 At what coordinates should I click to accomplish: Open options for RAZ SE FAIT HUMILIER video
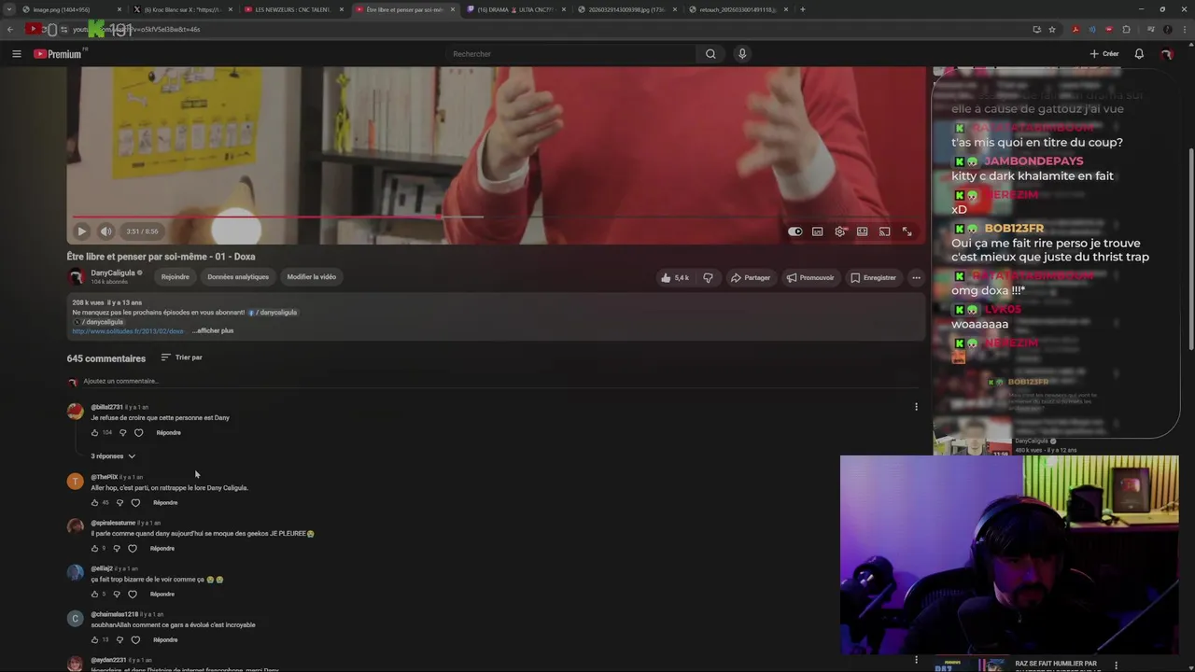(x=1117, y=665)
